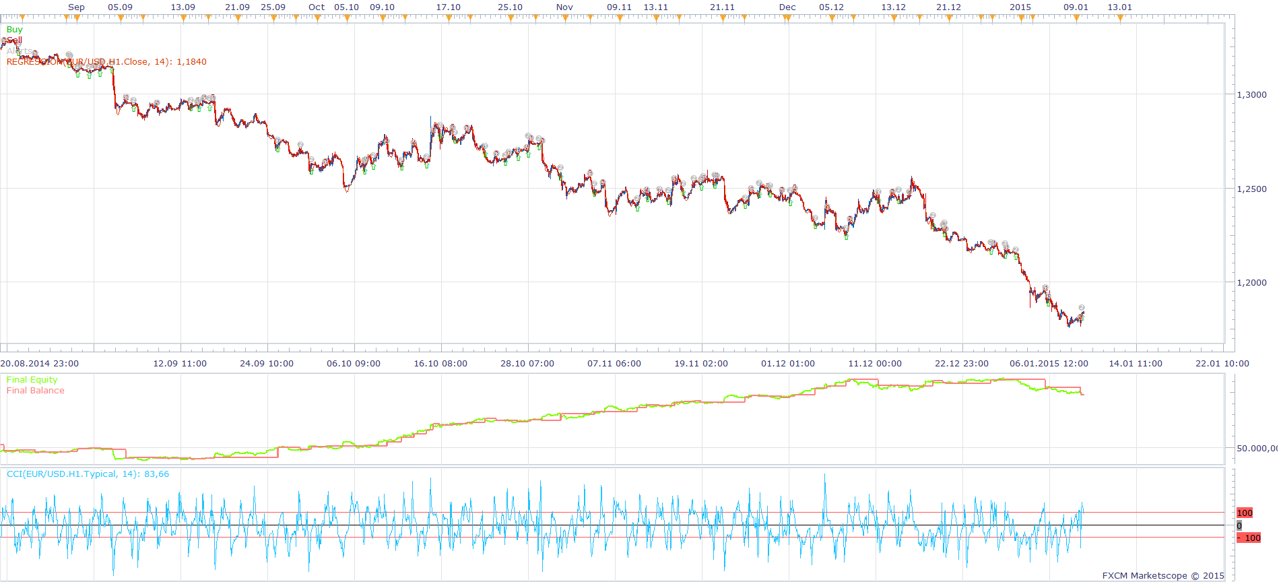The image size is (1279, 582).
Task: Click the 05.09 date on top axis
Action: click(x=121, y=7)
